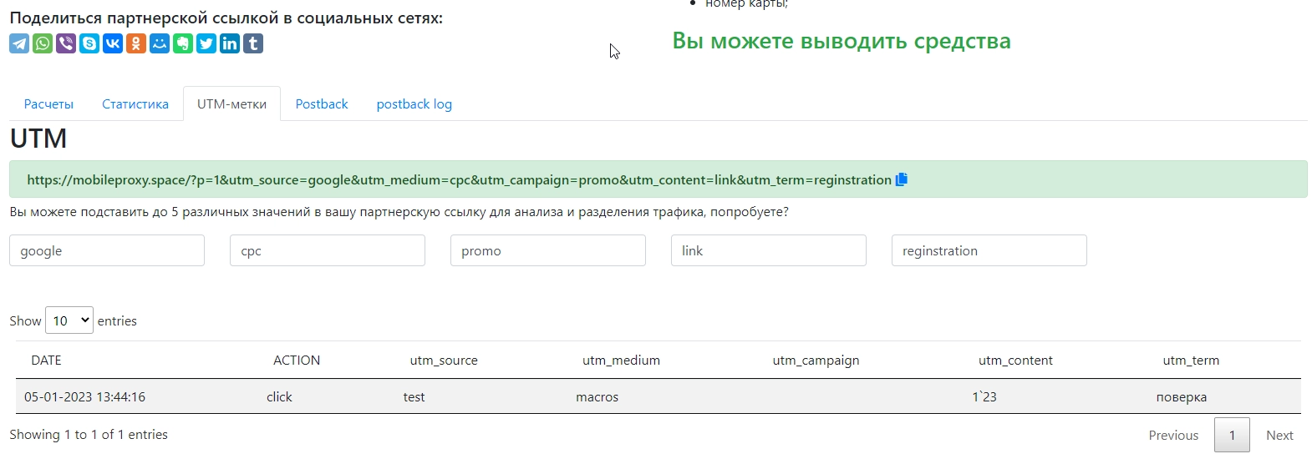Focus the 'reginstration' utm_term field
Screen dimensions: 1312x469
[x=989, y=250]
